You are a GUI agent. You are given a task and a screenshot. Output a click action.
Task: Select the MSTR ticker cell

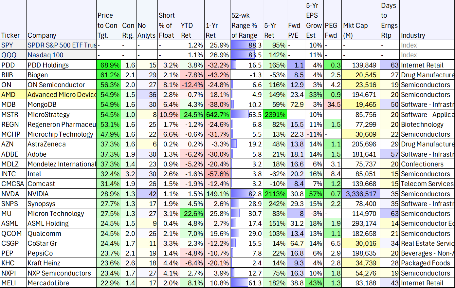pos(13,115)
